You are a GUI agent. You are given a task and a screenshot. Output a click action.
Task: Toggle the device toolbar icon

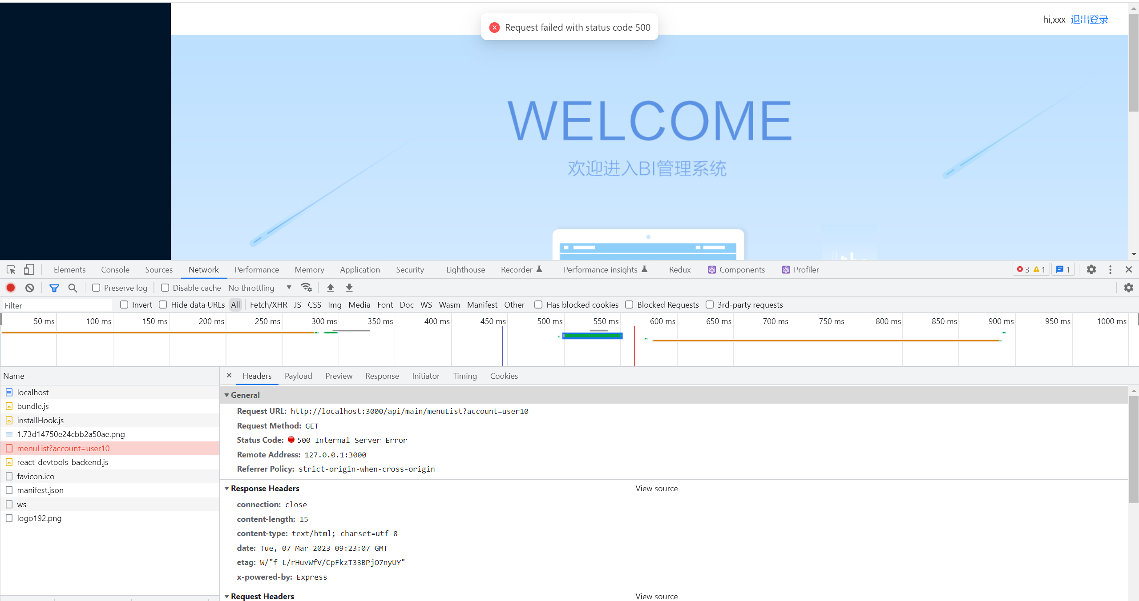pyautogui.click(x=29, y=269)
